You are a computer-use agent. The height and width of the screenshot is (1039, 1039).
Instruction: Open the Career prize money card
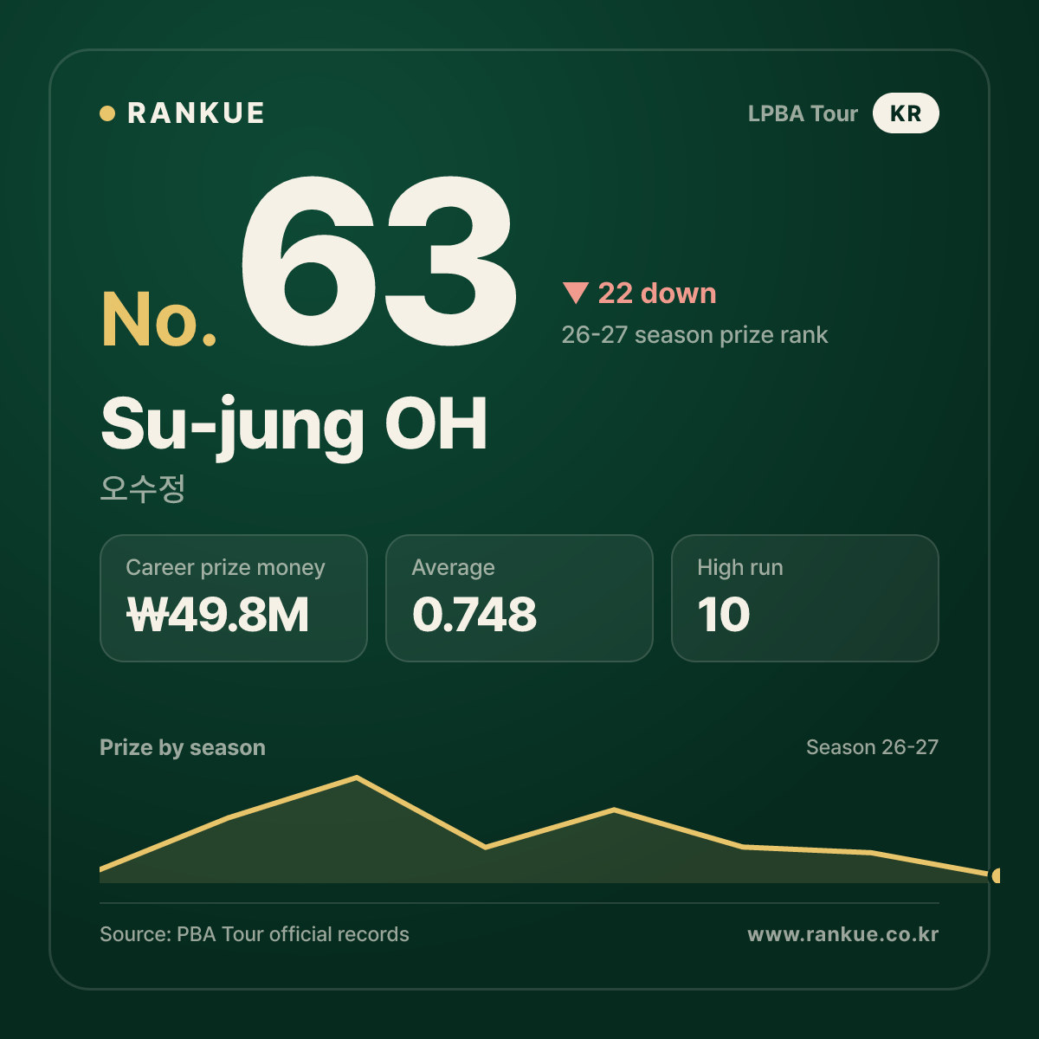(234, 598)
